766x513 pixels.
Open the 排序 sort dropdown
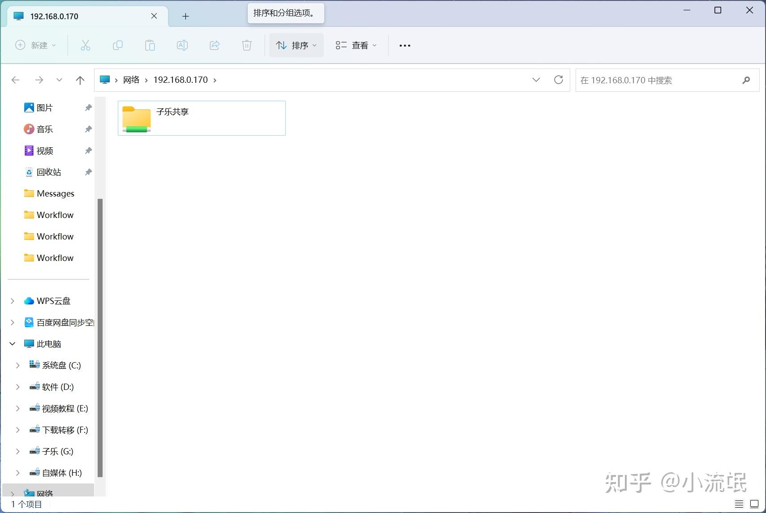[x=297, y=45]
